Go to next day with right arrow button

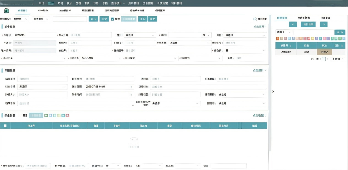click(324, 24)
